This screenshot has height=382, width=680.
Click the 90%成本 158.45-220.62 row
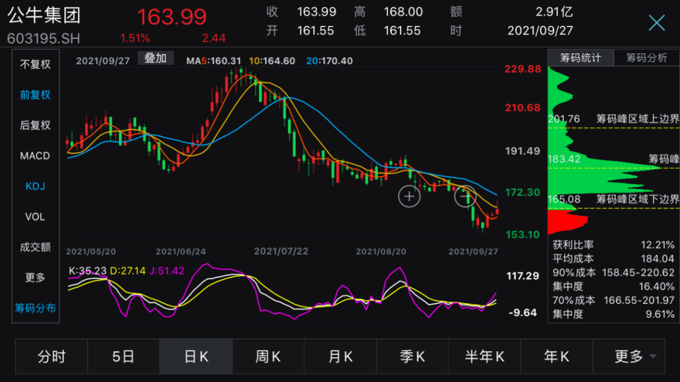pyautogui.click(x=614, y=272)
